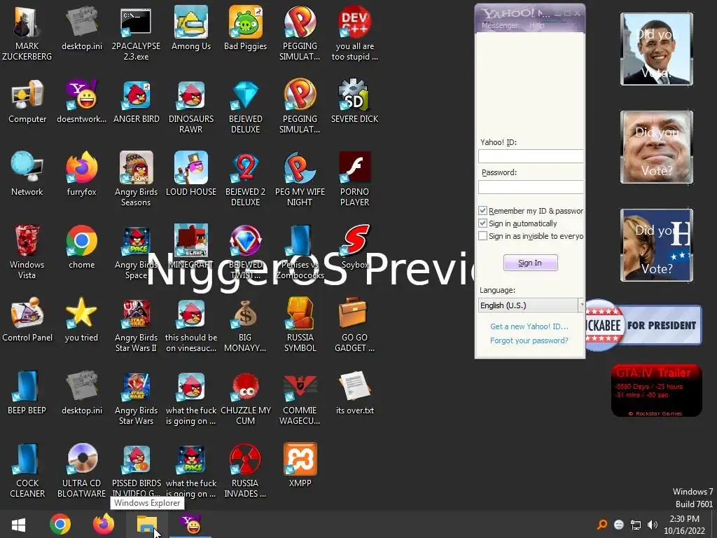
Task: Open the Obama 'Did you Vote?' gadget
Action: (657, 49)
